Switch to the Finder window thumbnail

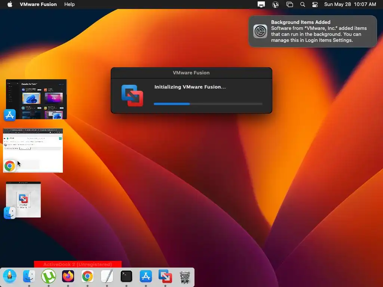pos(24,200)
